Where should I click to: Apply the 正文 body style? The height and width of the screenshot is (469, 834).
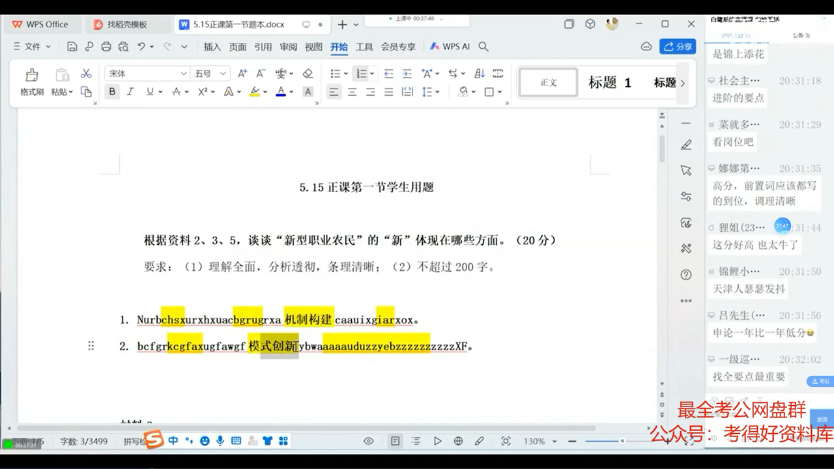(549, 83)
